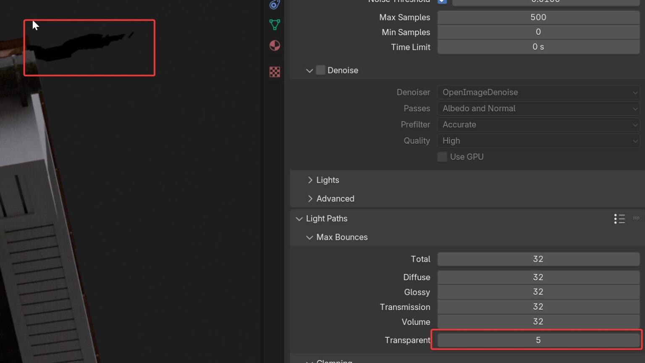Open the Quality dropdown set to High
The height and width of the screenshot is (363, 645).
[538, 141]
